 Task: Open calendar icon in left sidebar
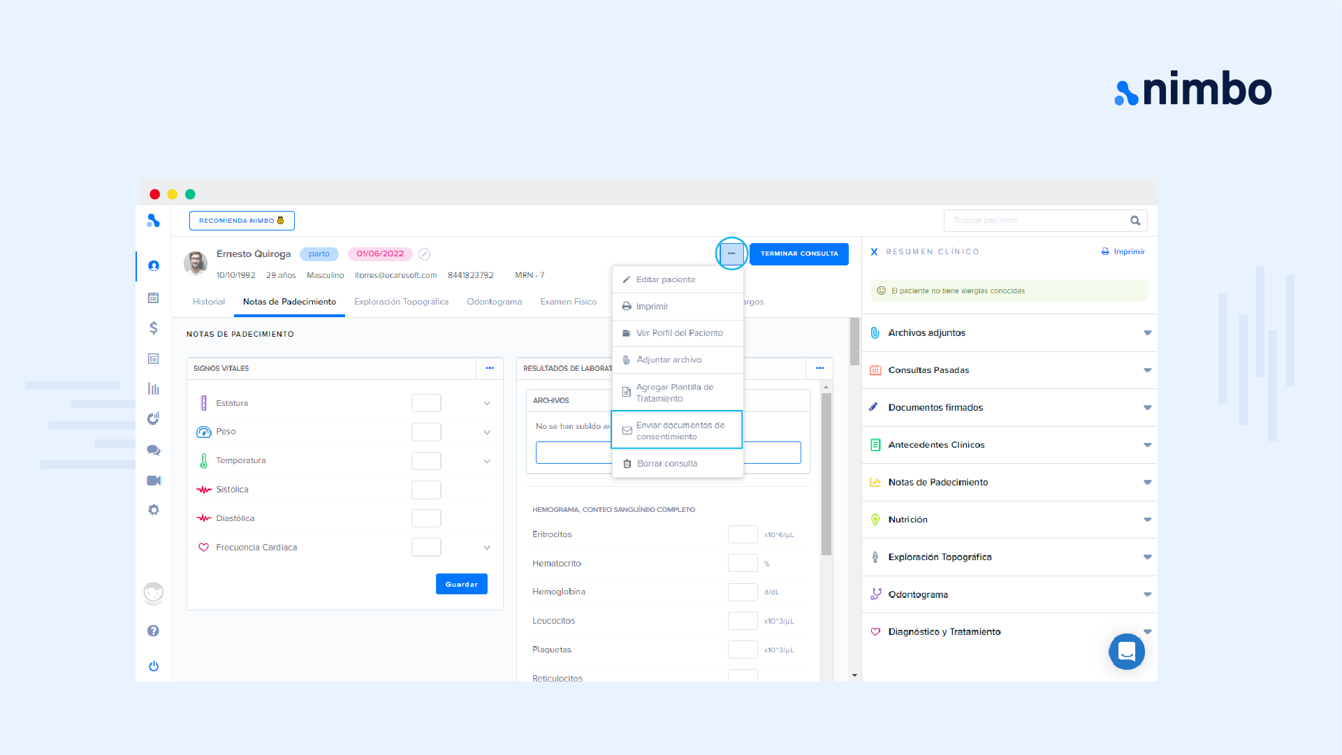(x=154, y=298)
